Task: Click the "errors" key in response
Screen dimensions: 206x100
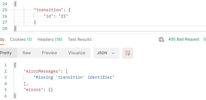Action: click(33, 90)
